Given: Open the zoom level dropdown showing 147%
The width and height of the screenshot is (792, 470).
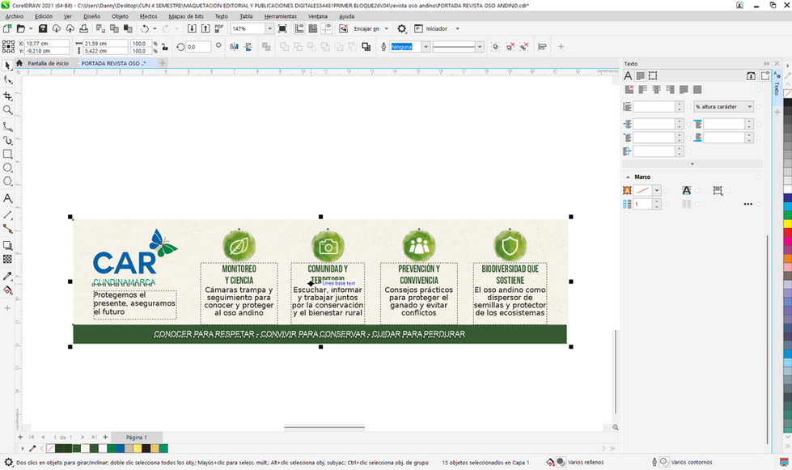Looking at the screenshot, I should 269,29.
